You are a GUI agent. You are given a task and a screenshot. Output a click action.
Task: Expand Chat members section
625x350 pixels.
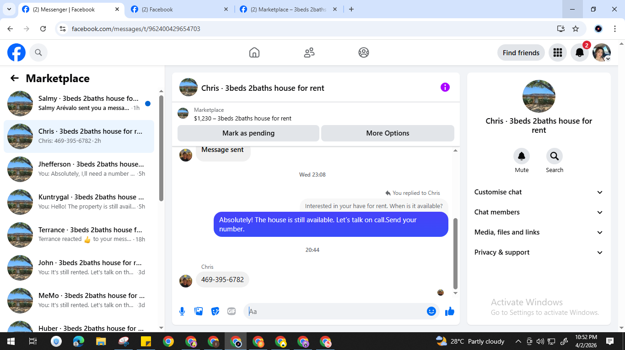click(x=539, y=212)
